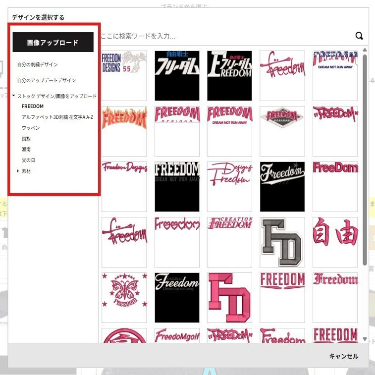Choose Freedom with heart letters design
This screenshot has height=375, width=375.
[177, 242]
